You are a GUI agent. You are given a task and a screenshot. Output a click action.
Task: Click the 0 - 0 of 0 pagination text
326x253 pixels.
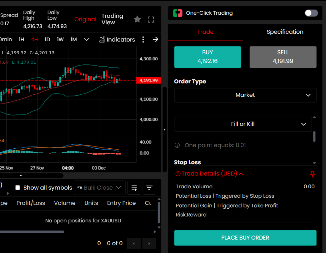[x=110, y=243]
